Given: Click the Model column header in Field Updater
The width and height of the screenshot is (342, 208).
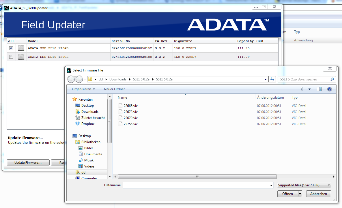Looking at the screenshot, I should click(x=68, y=41).
